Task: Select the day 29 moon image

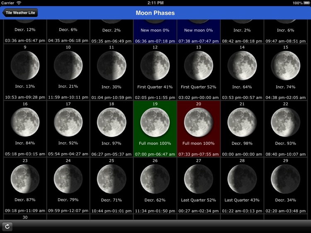Action: 285,179
